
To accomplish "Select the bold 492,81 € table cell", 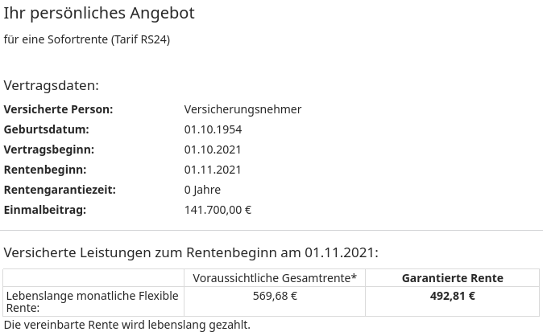I will tap(452, 296).
